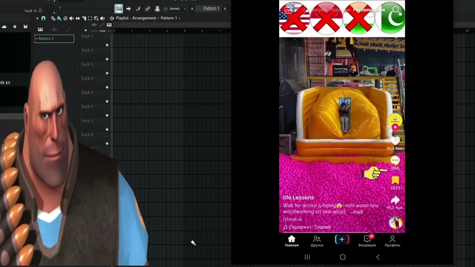Screen dimensions: 475x267
Task: Select the playlist Delete tool
Action: (x=65, y=18)
